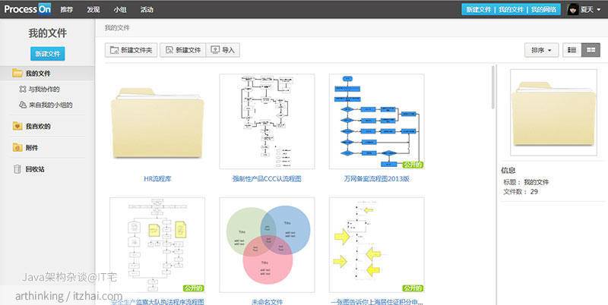Open the Venn diagram 未命名文件 thumbnail
608x305 pixels.
267,244
